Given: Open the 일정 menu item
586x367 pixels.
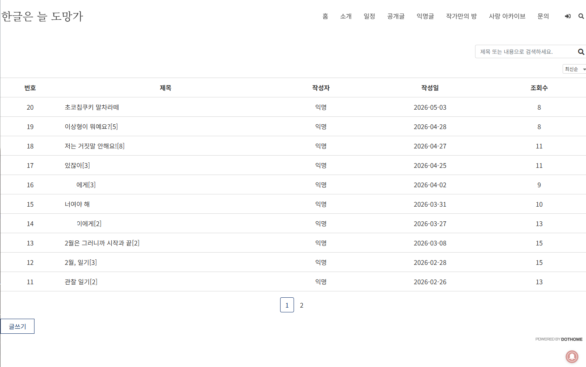Looking at the screenshot, I should tap(369, 16).
